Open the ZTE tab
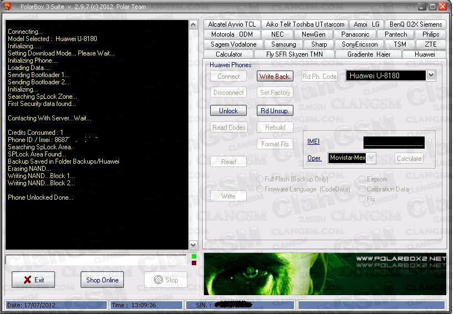 [x=430, y=44]
